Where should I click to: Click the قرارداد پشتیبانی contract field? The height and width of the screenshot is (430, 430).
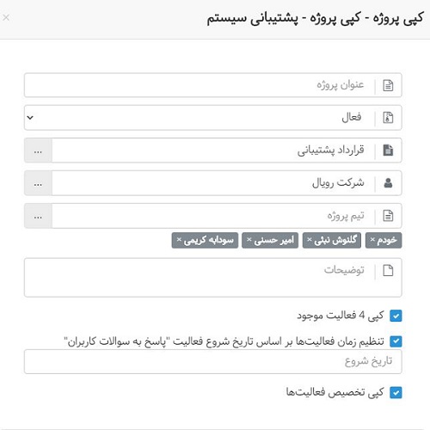213,150
